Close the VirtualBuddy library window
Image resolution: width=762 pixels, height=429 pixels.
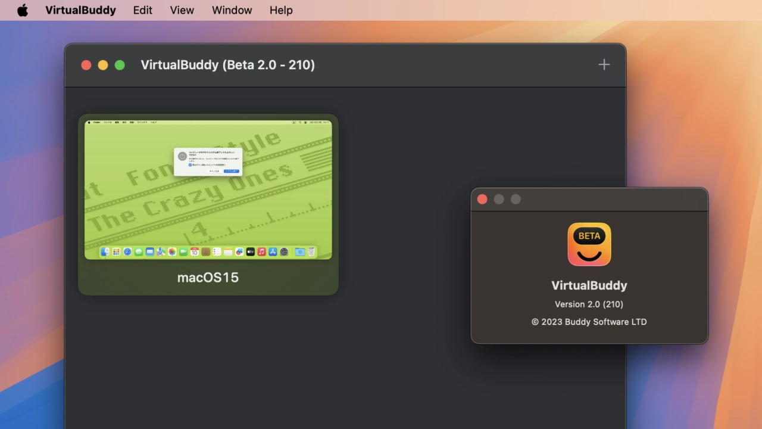[86, 65]
